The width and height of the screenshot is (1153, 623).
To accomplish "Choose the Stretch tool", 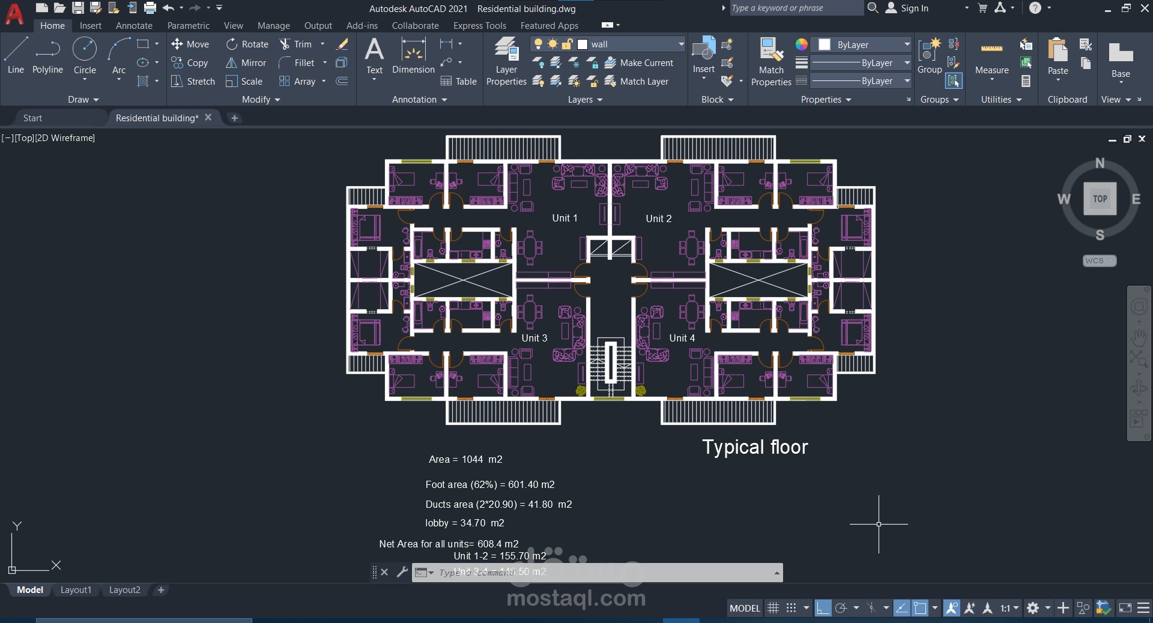I will [192, 81].
